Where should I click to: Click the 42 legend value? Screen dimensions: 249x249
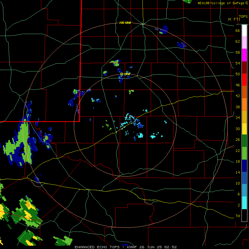tap(238, 96)
